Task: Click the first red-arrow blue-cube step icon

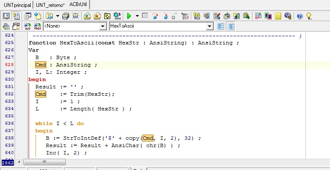Action: 155,16
